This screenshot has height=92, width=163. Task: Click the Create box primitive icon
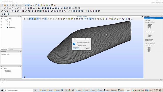click(x=43, y=8)
